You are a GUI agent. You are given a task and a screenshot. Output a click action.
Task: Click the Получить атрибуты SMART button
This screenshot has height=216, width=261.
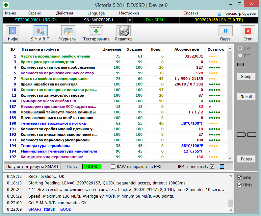pos(33,167)
